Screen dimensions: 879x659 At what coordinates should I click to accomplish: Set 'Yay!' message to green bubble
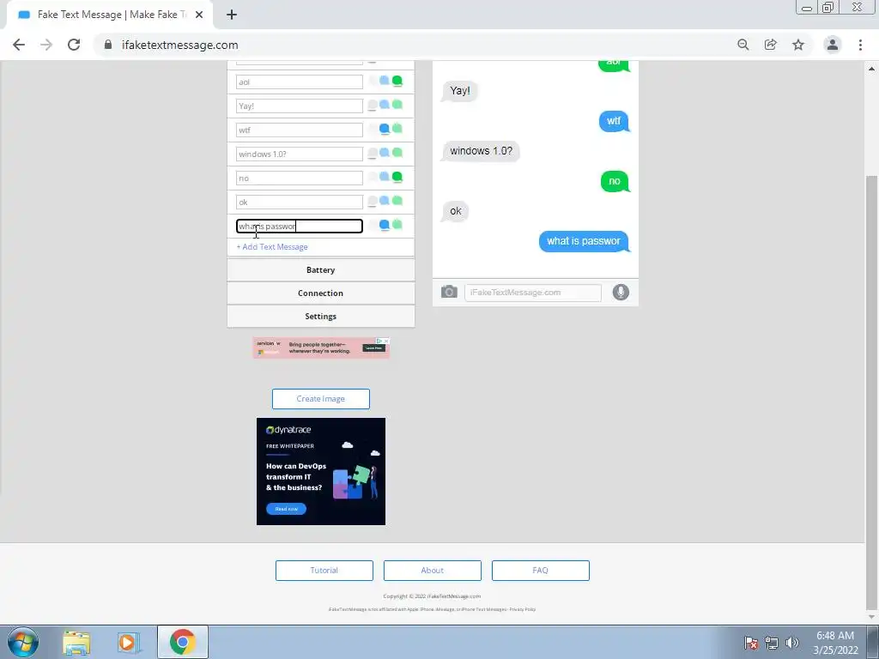pos(397,106)
